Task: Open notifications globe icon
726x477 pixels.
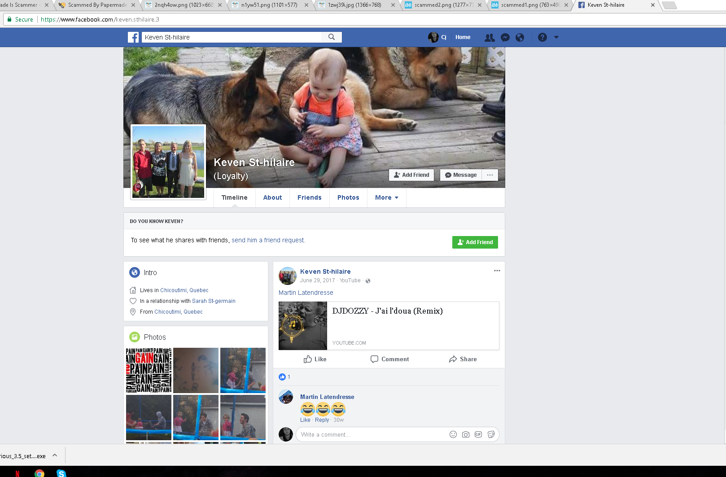Action: 520,38
